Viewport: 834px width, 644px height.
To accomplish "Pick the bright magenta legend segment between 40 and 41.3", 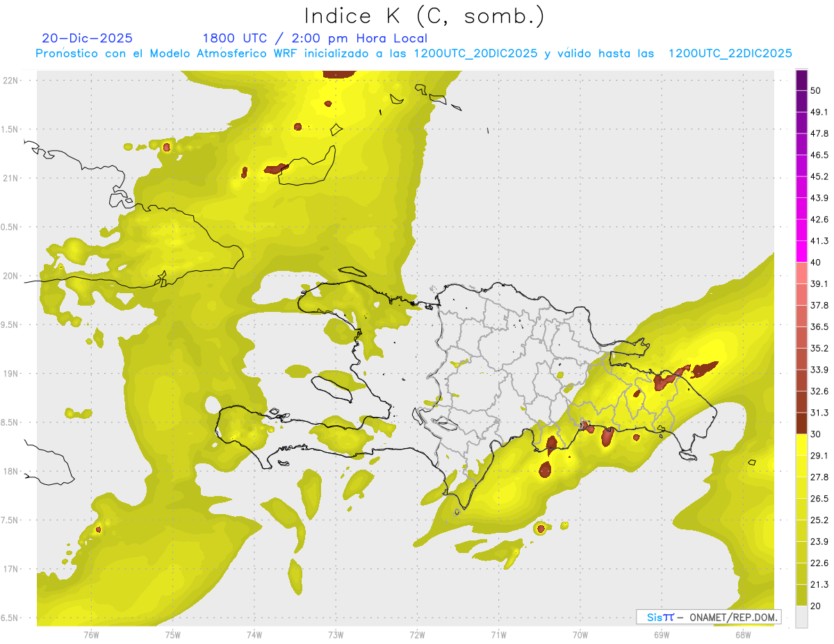I will point(801,252).
